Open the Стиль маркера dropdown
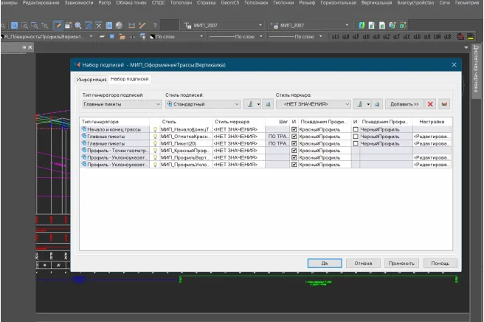 pyautogui.click(x=313, y=104)
